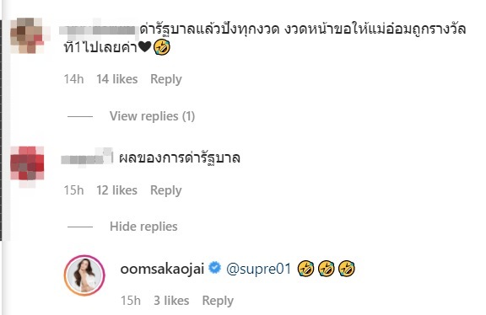Click the blurred username of second comment

coord(88,158)
